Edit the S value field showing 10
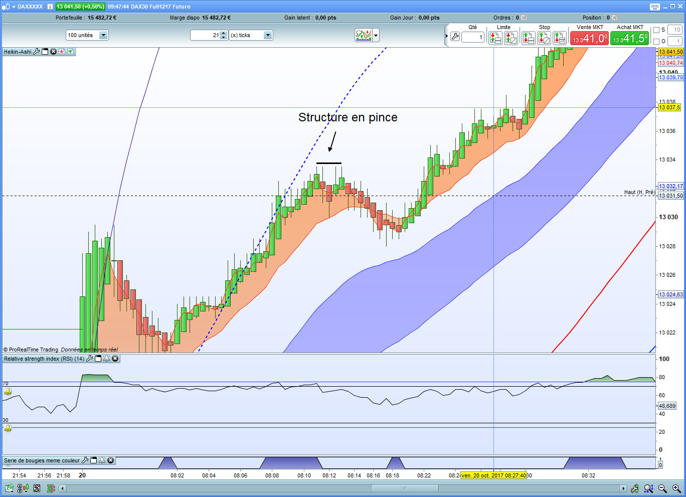Viewport: 686px width, 497px height. pyautogui.click(x=674, y=30)
